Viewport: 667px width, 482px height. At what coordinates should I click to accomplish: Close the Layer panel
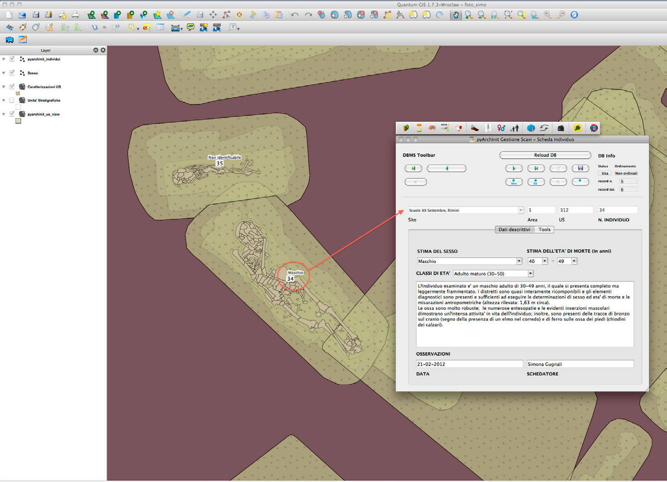click(x=103, y=50)
